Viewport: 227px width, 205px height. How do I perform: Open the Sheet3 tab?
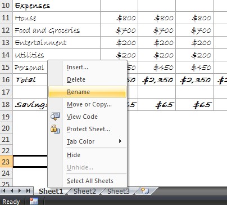(x=119, y=191)
